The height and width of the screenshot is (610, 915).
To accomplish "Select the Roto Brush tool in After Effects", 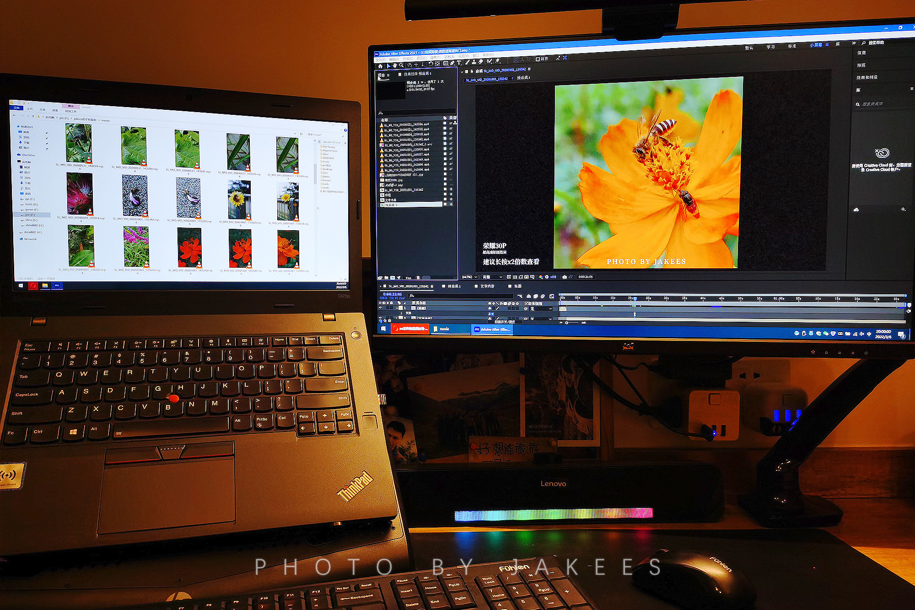I will coord(489,61).
